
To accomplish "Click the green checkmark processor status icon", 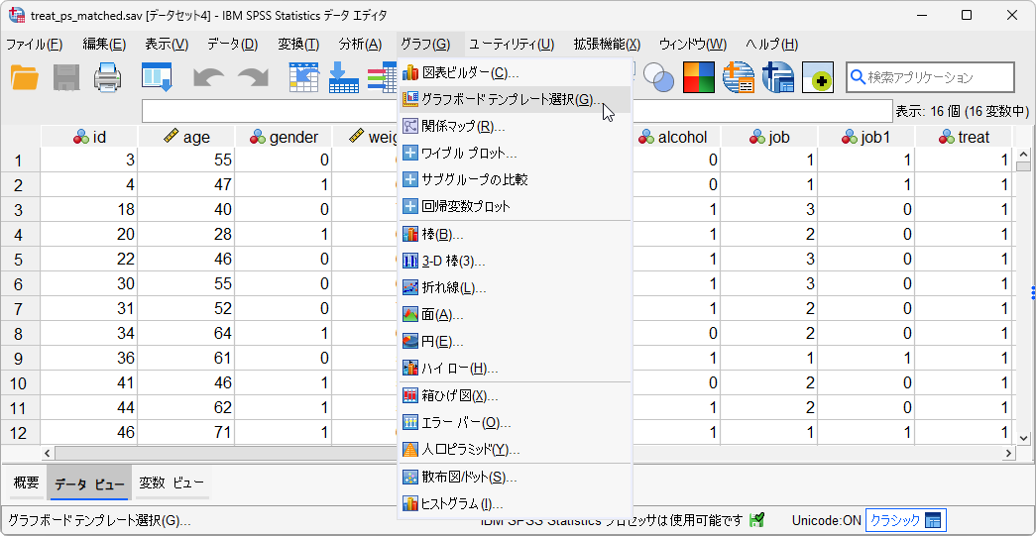I will (757, 520).
